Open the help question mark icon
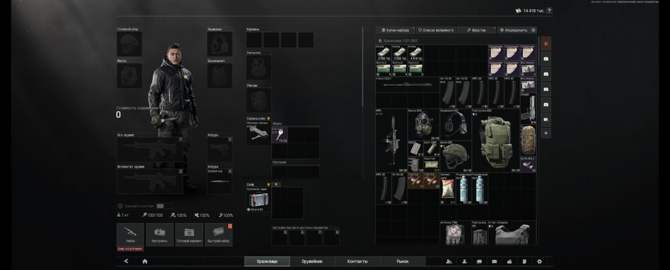The width and height of the screenshot is (670, 270). pos(549,10)
